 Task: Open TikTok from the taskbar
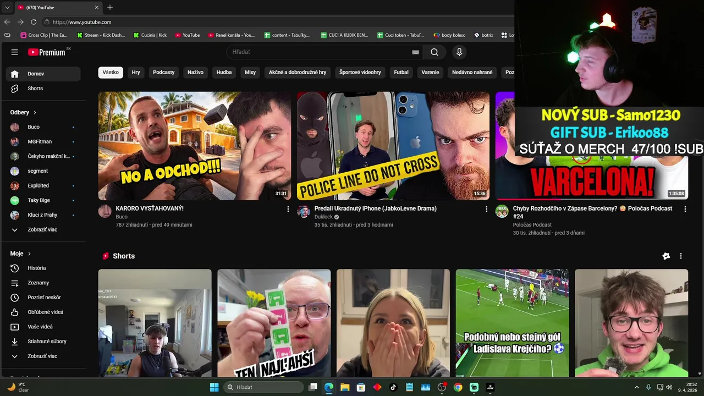tap(393, 387)
